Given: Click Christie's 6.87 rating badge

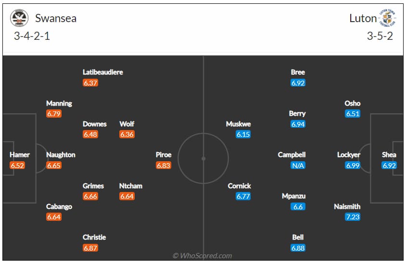Looking at the screenshot, I should [90, 248].
